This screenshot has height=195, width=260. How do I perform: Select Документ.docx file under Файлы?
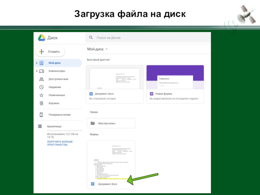pyautogui.click(x=111, y=164)
